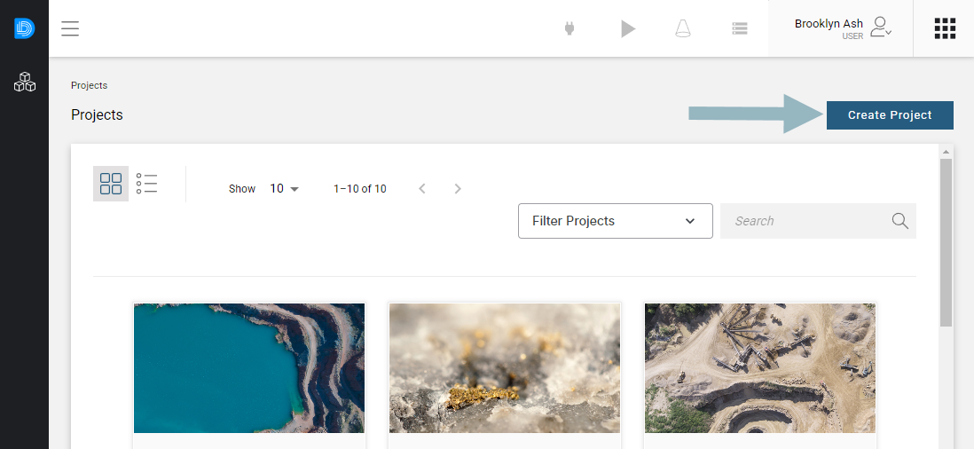974x449 pixels.
Task: Click the plug connection icon
Action: 569,28
